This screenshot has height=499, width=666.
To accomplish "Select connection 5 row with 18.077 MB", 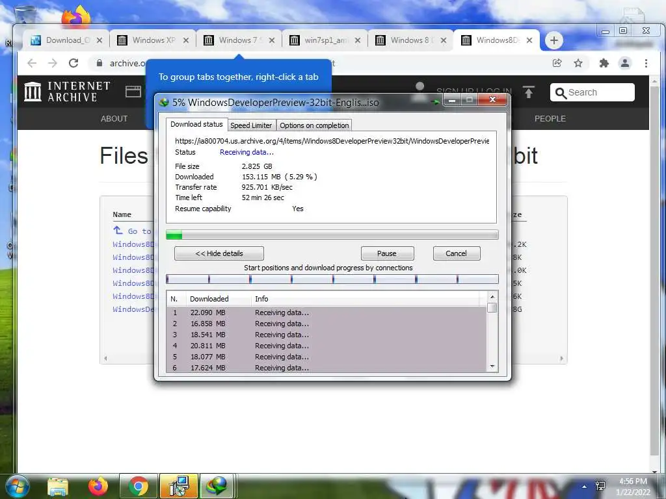I will tap(326, 357).
